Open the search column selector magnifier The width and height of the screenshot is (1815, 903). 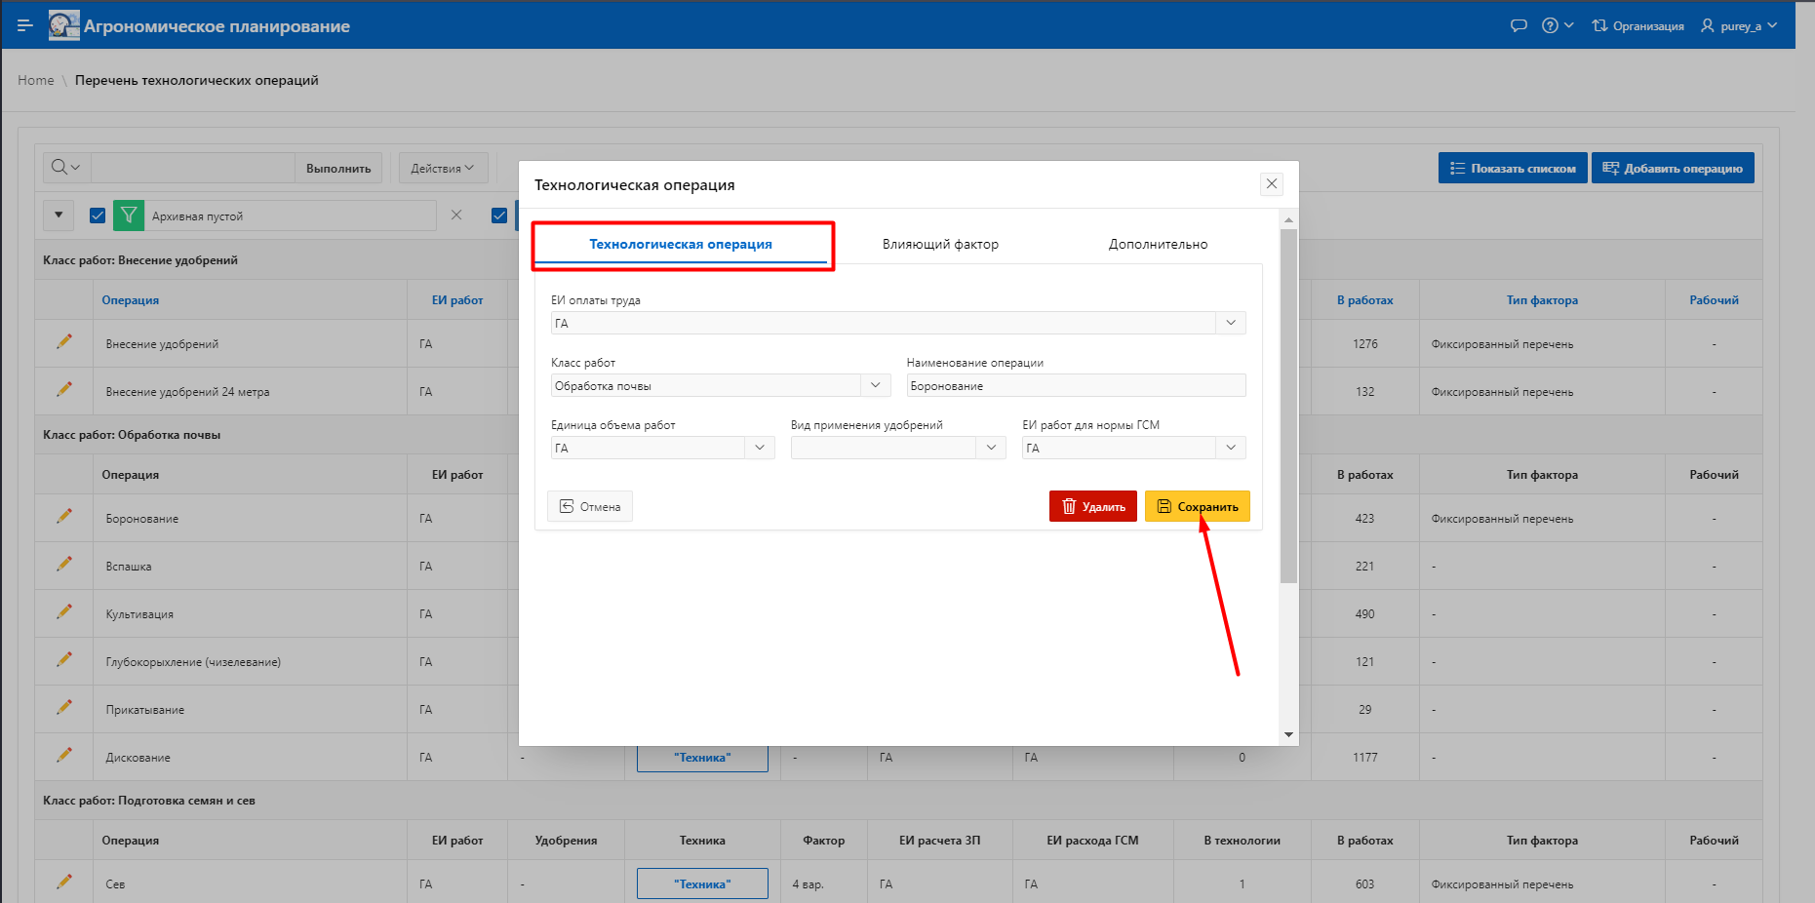point(66,168)
